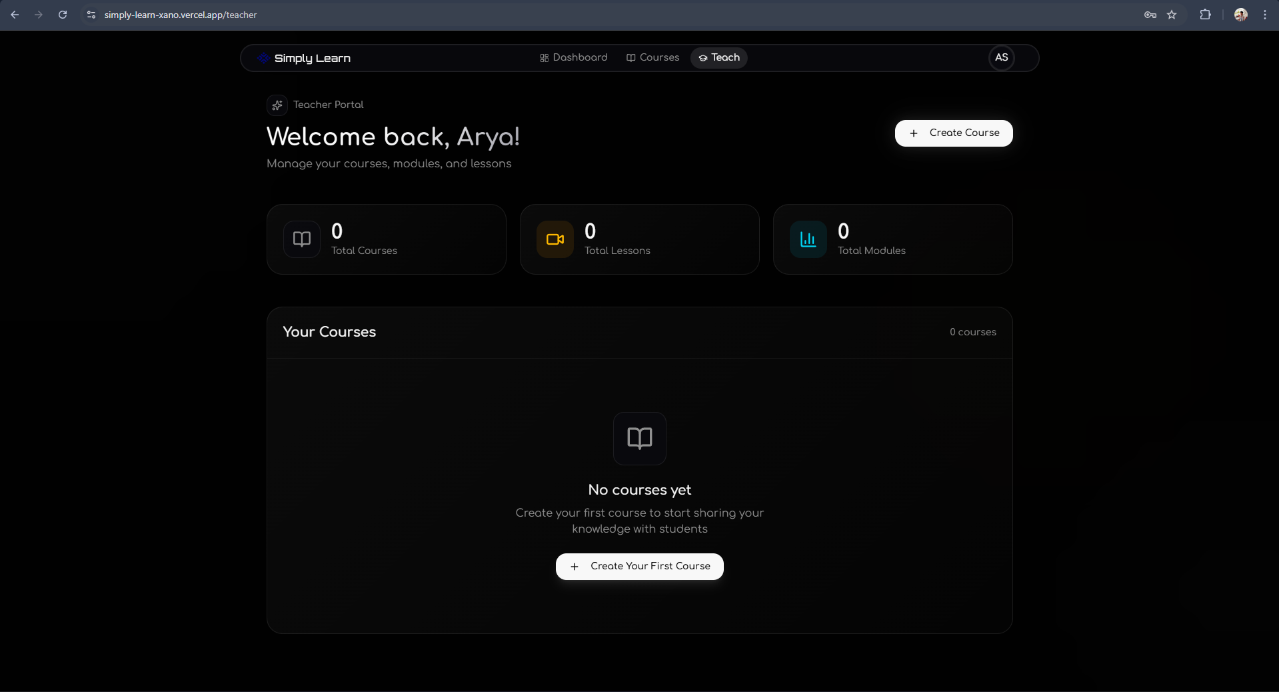Click the book icon above No courses yet
Screen dimensions: 1279x692
tap(639, 439)
